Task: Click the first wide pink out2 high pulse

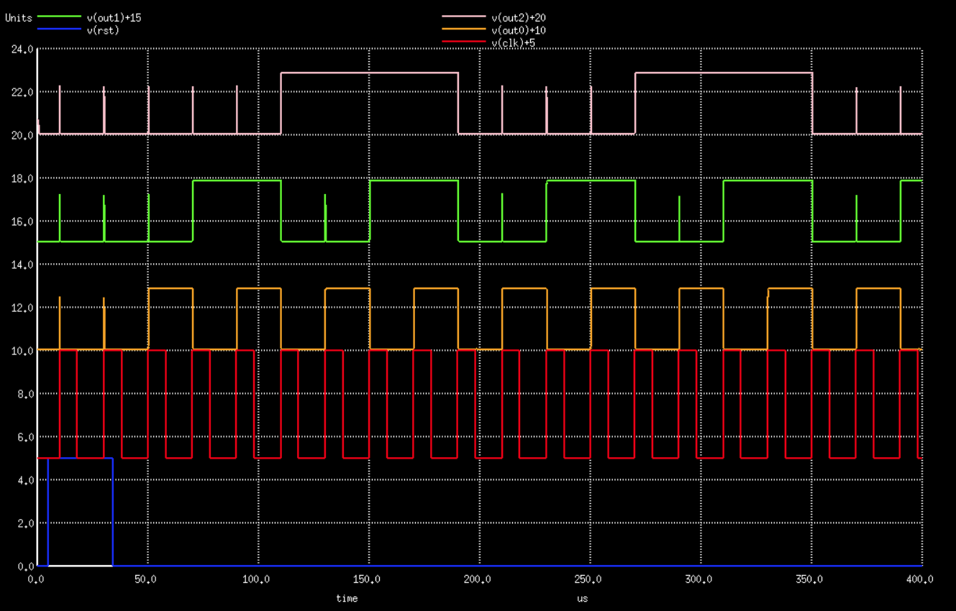Action: click(x=369, y=73)
